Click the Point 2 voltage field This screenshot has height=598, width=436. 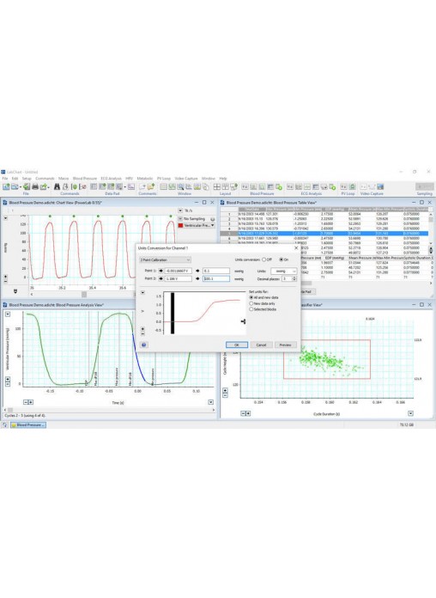(178, 278)
